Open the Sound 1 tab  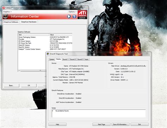click(x=66, y=59)
